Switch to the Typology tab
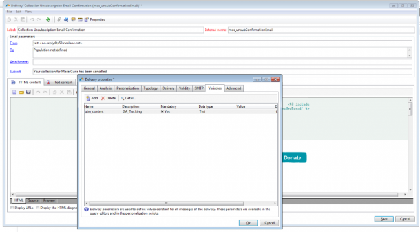The height and width of the screenshot is (232, 420). [151, 88]
